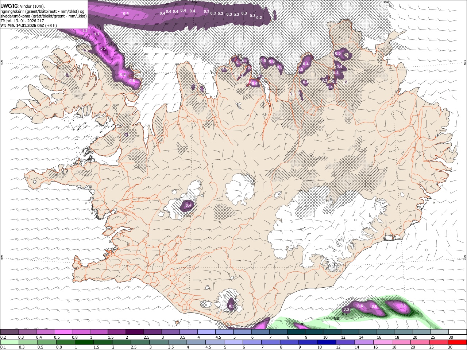Click the 0.1 label under the rain scale
Viewport: 467px width, 350px height.
pyautogui.click(x=3, y=347)
